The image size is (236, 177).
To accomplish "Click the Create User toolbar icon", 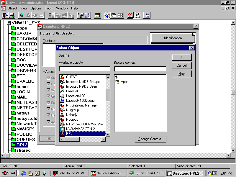I will click(28, 15).
